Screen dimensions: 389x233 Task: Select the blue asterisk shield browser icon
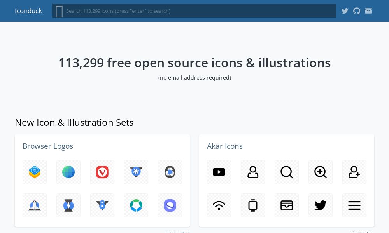click(x=136, y=172)
